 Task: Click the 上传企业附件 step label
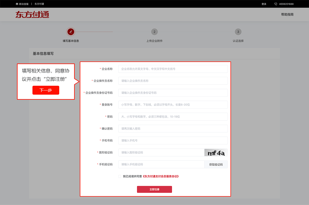click(154, 41)
